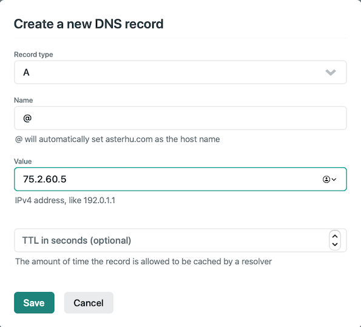Image resolution: width=361 pixels, height=327 pixels.
Task: Open the contact autofill icon in Value field
Action: pyautogui.click(x=326, y=179)
